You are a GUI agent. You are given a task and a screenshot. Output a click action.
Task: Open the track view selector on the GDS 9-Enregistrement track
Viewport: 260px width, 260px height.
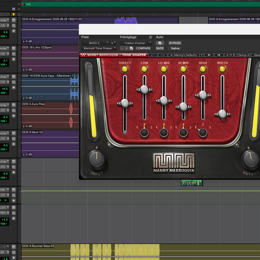point(14,20)
